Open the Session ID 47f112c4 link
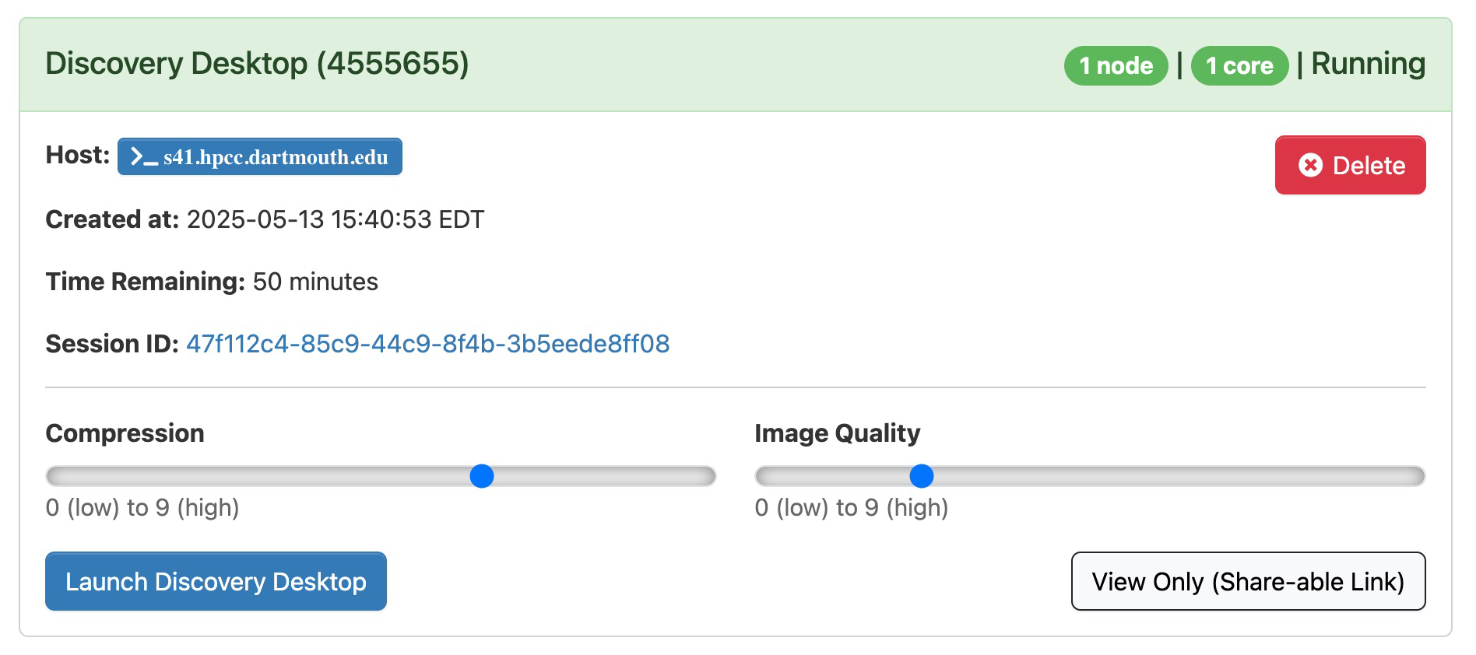The height and width of the screenshot is (655, 1476). tap(427, 344)
